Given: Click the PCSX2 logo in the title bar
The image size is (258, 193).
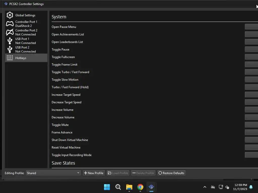Looking at the screenshot, I should coord(6,4).
